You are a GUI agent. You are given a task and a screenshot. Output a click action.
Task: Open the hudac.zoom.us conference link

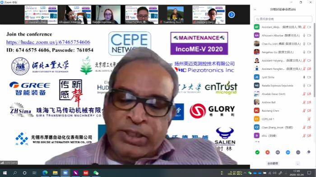click(x=48, y=42)
